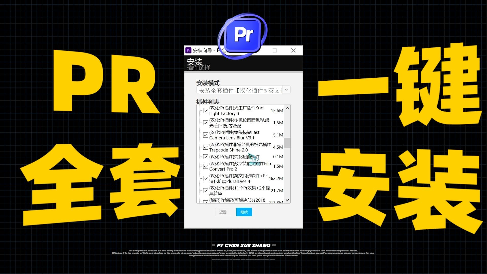Uncheck the 11 Pr effects and transitions item
The width and height of the screenshot is (487, 274).
[x=206, y=191]
